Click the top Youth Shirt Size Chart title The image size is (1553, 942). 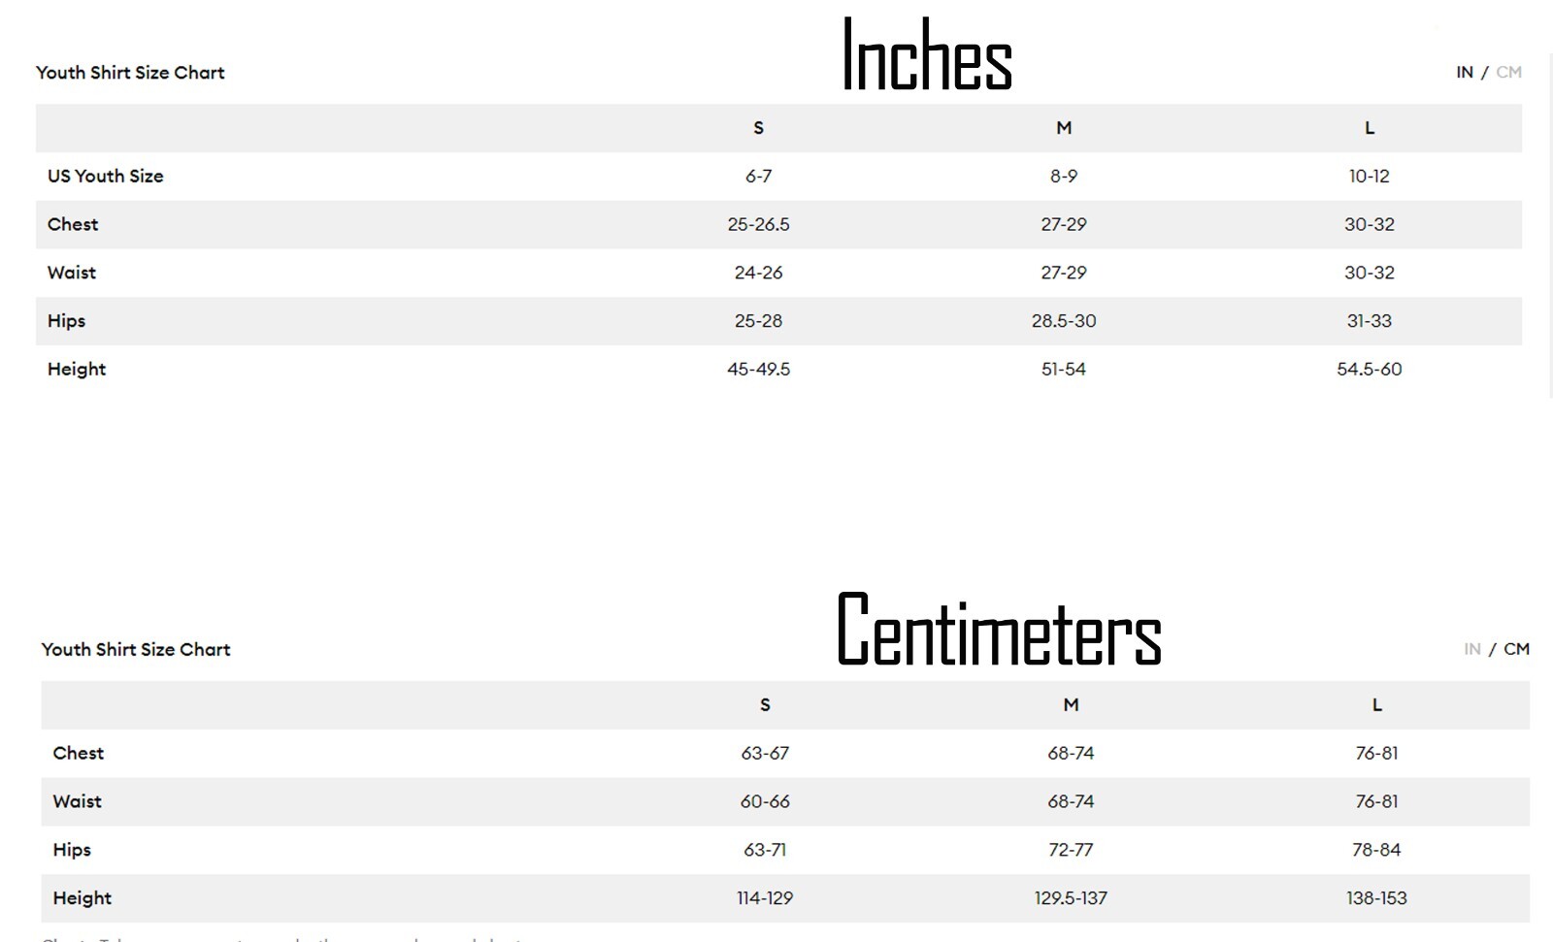[130, 73]
